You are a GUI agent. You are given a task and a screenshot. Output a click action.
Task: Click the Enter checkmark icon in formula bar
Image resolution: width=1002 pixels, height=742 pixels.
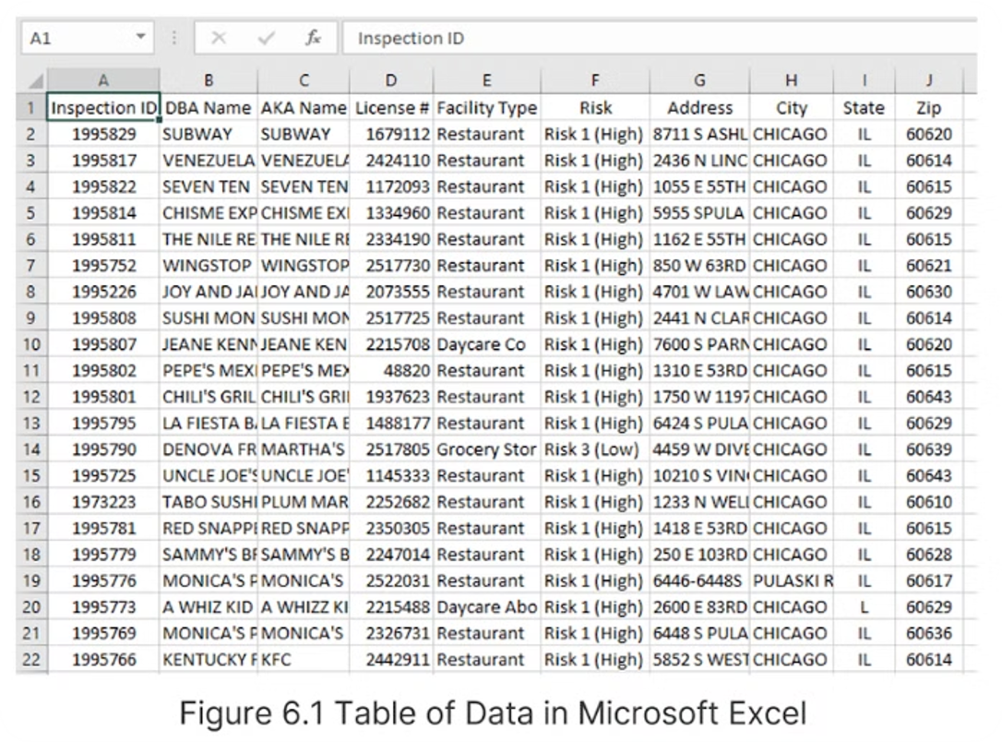[266, 39]
